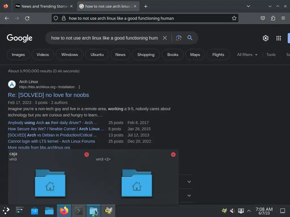The width and height of the screenshot is (290, 217).
Task: Open 'How Secure Are We? / Newbie Corner' link
Action: 56,129
